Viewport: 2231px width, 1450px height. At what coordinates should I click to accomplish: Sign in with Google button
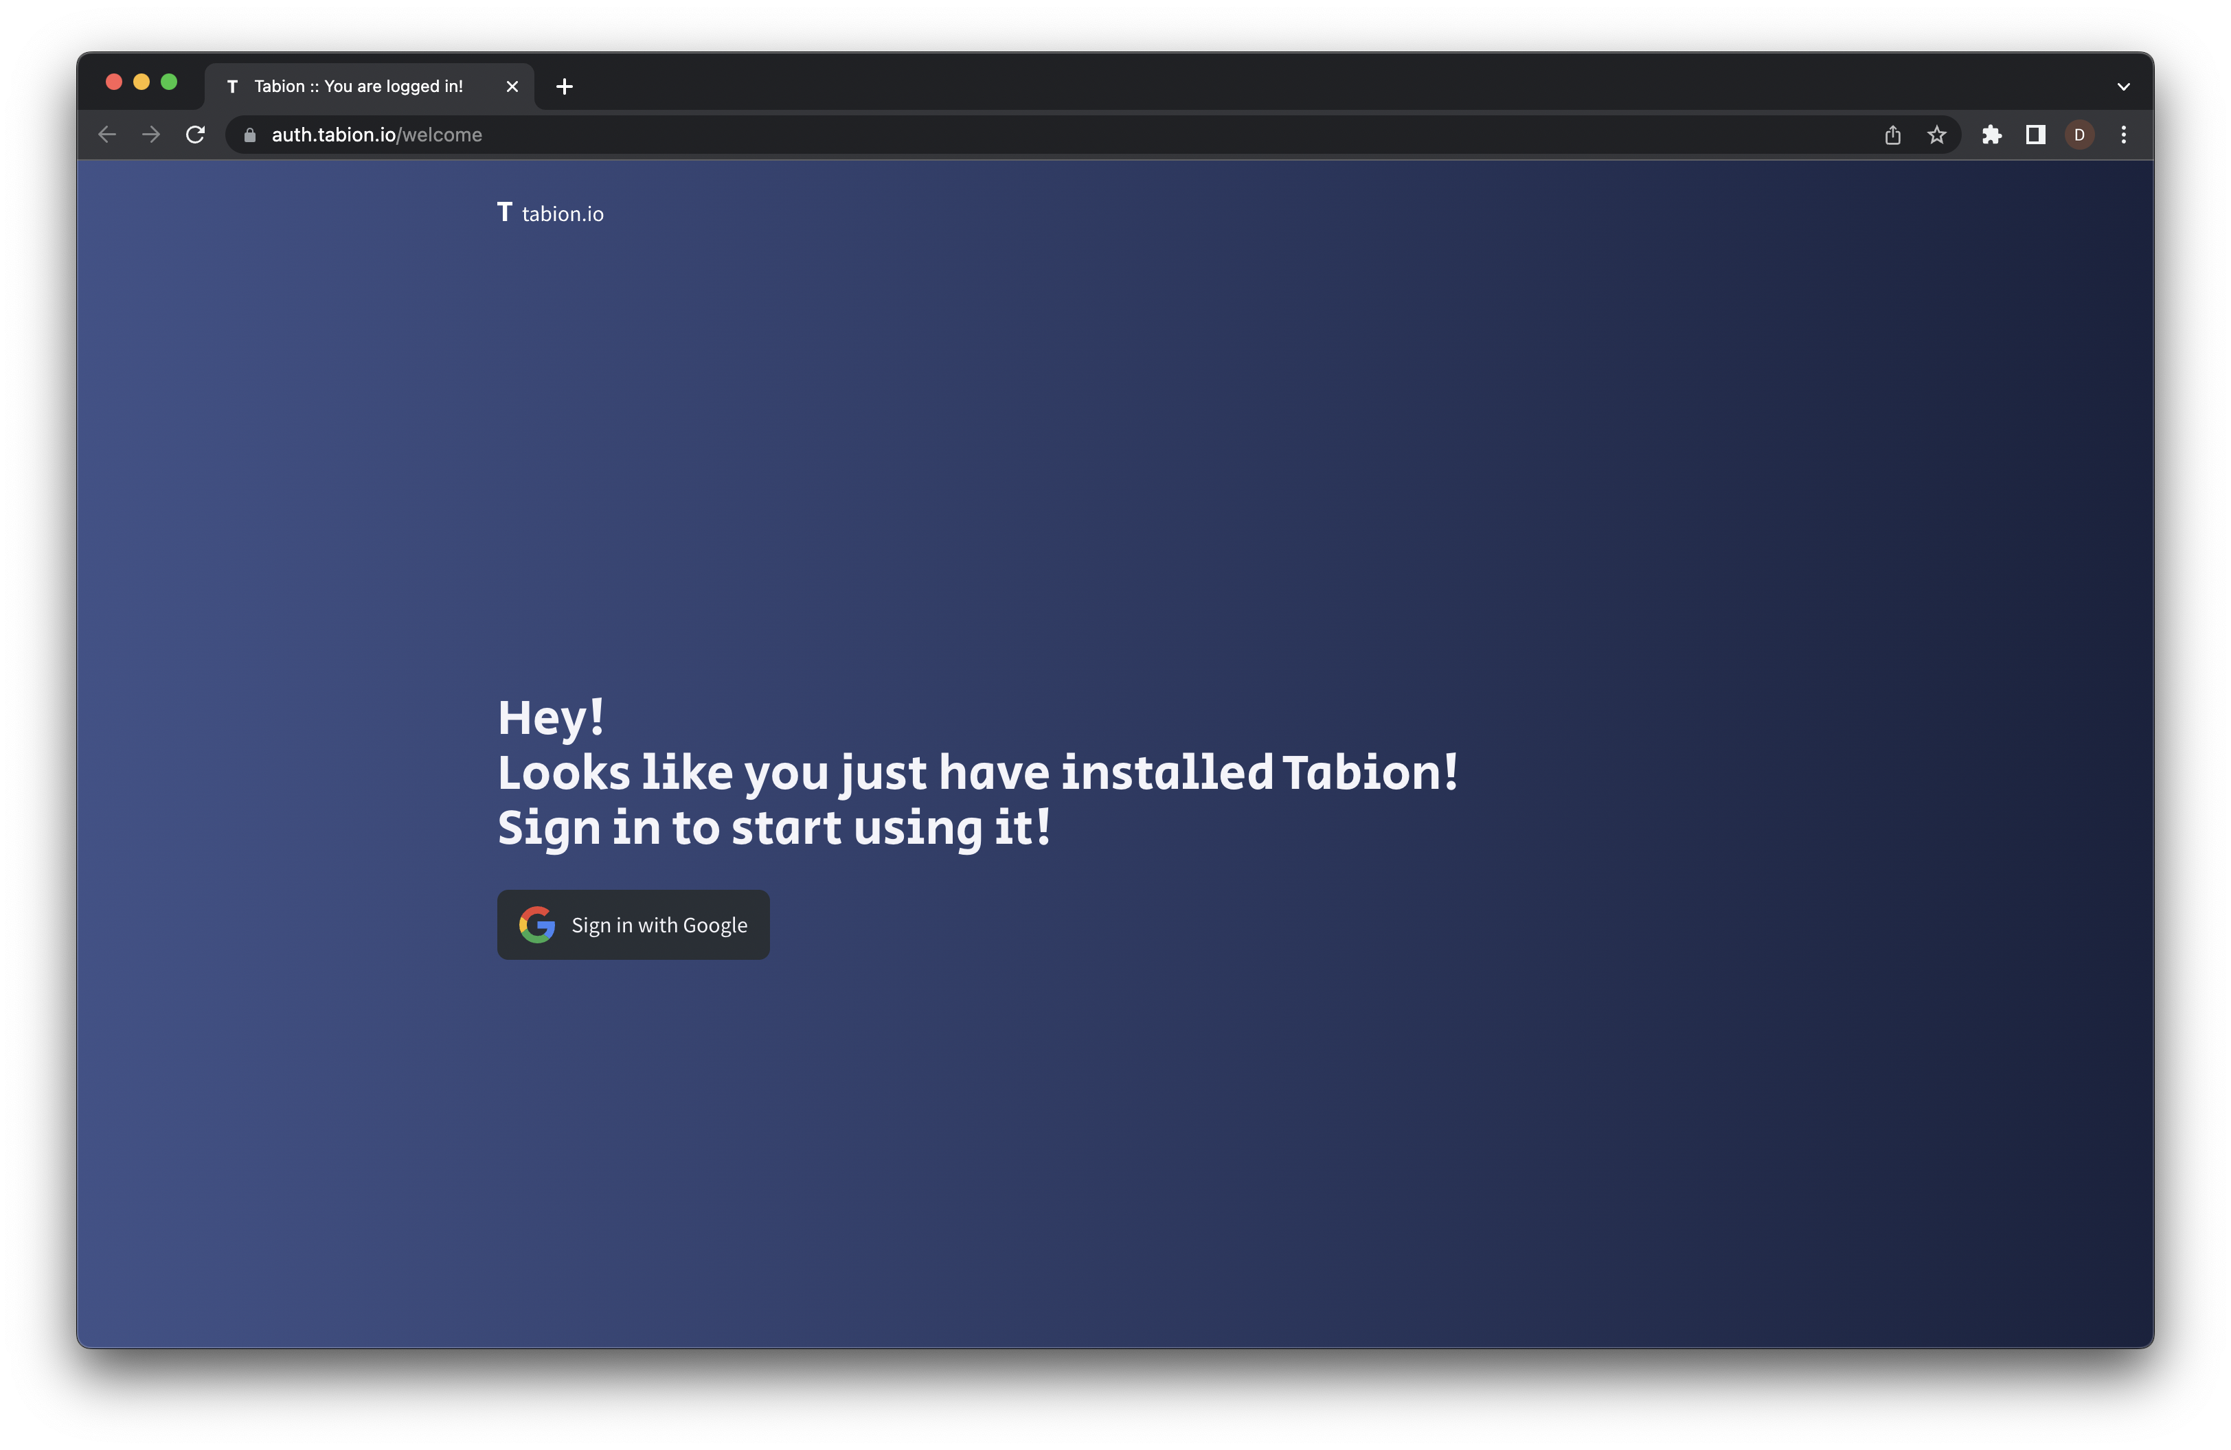pyautogui.click(x=633, y=925)
